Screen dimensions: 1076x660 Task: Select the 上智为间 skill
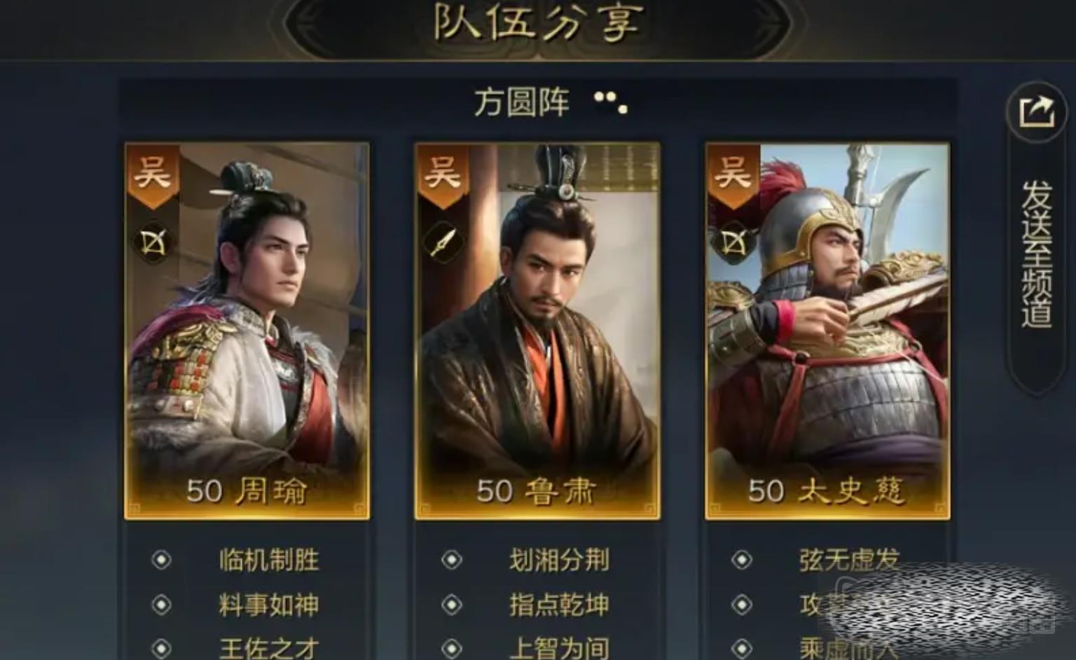click(x=559, y=647)
